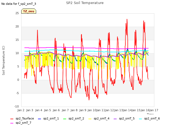
Task: Toggle the sp2_smT_2 legend entry
Action: [74, 118]
